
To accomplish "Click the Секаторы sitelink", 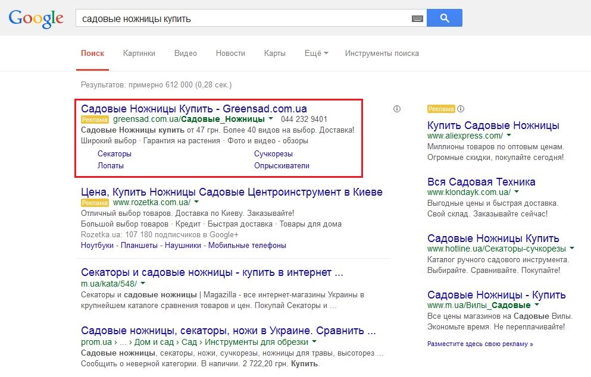I will click(114, 153).
